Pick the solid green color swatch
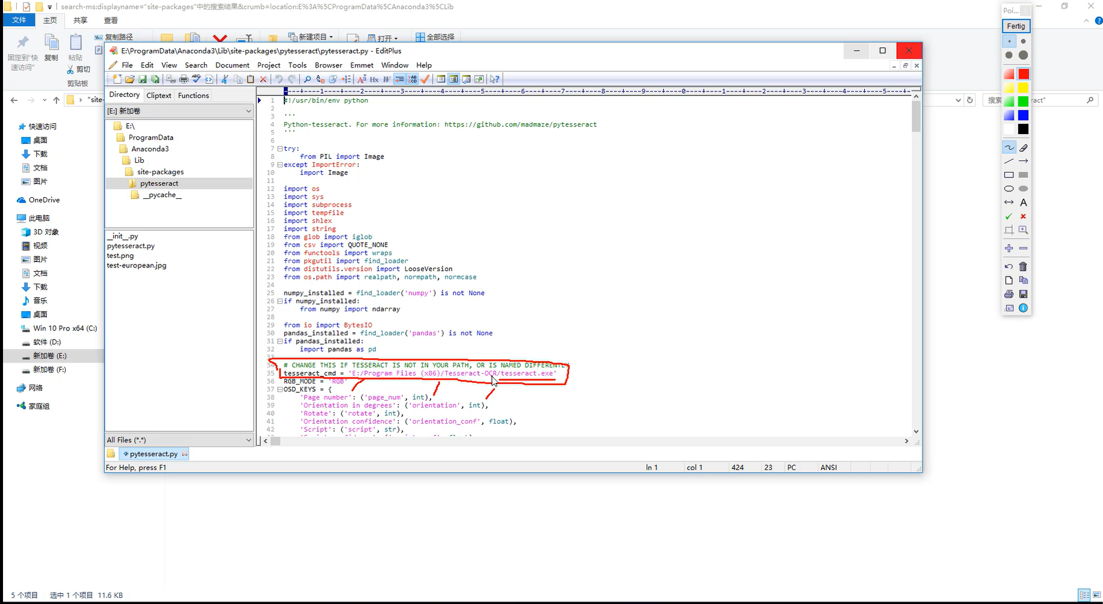Screen dimensions: 1103x604 coord(1023,102)
